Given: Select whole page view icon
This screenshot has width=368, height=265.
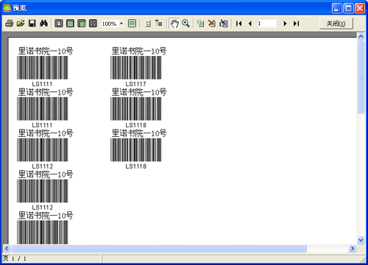Looking at the screenshot, I should [59, 24].
